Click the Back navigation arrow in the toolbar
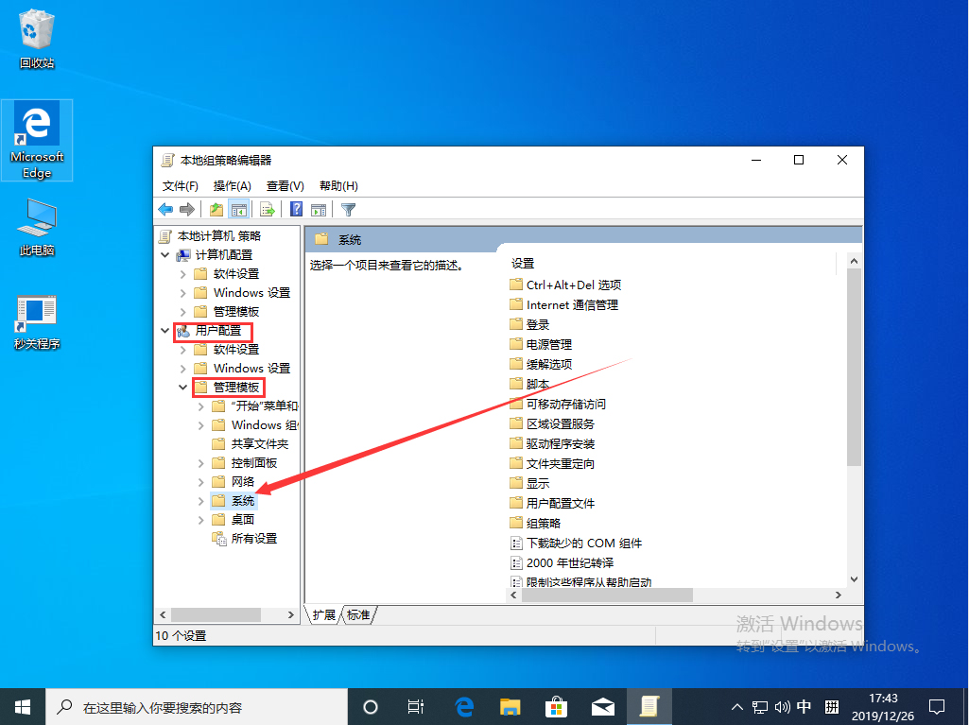The height and width of the screenshot is (725, 969). pyautogui.click(x=165, y=209)
